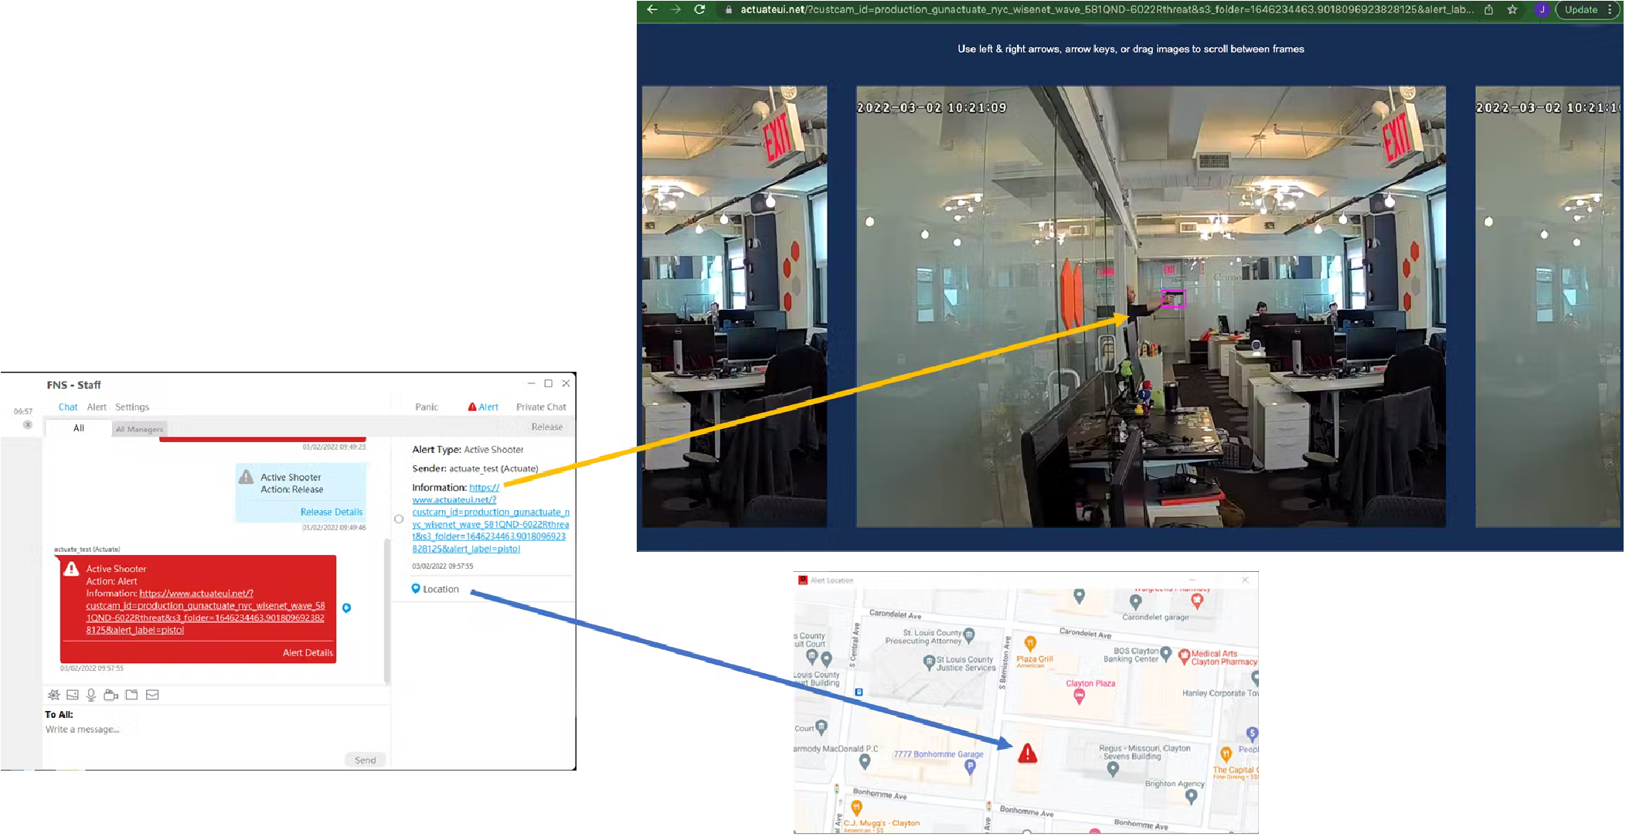
Task: Open the Settings menu in FNS - Staff
Action: pyautogui.click(x=132, y=407)
